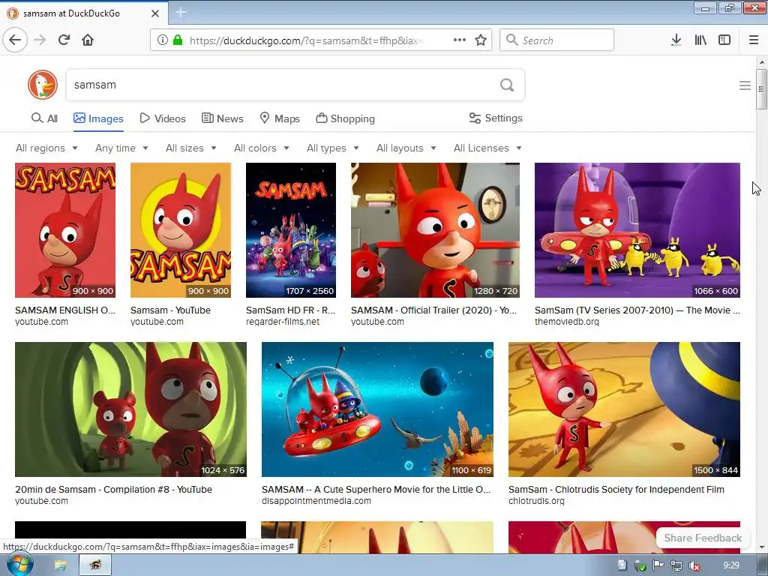Click the page vertical scrollbar thumb
This screenshot has width=768, height=576.
click(761, 89)
